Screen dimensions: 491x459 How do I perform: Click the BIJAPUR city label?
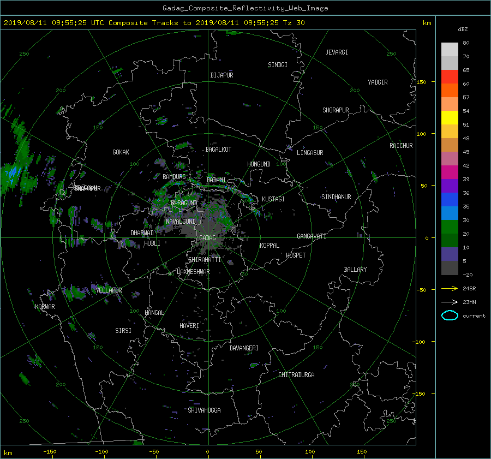point(221,75)
